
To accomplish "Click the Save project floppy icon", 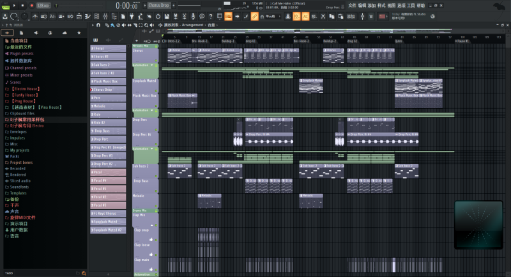I will pyautogui.click(x=167, y=17).
